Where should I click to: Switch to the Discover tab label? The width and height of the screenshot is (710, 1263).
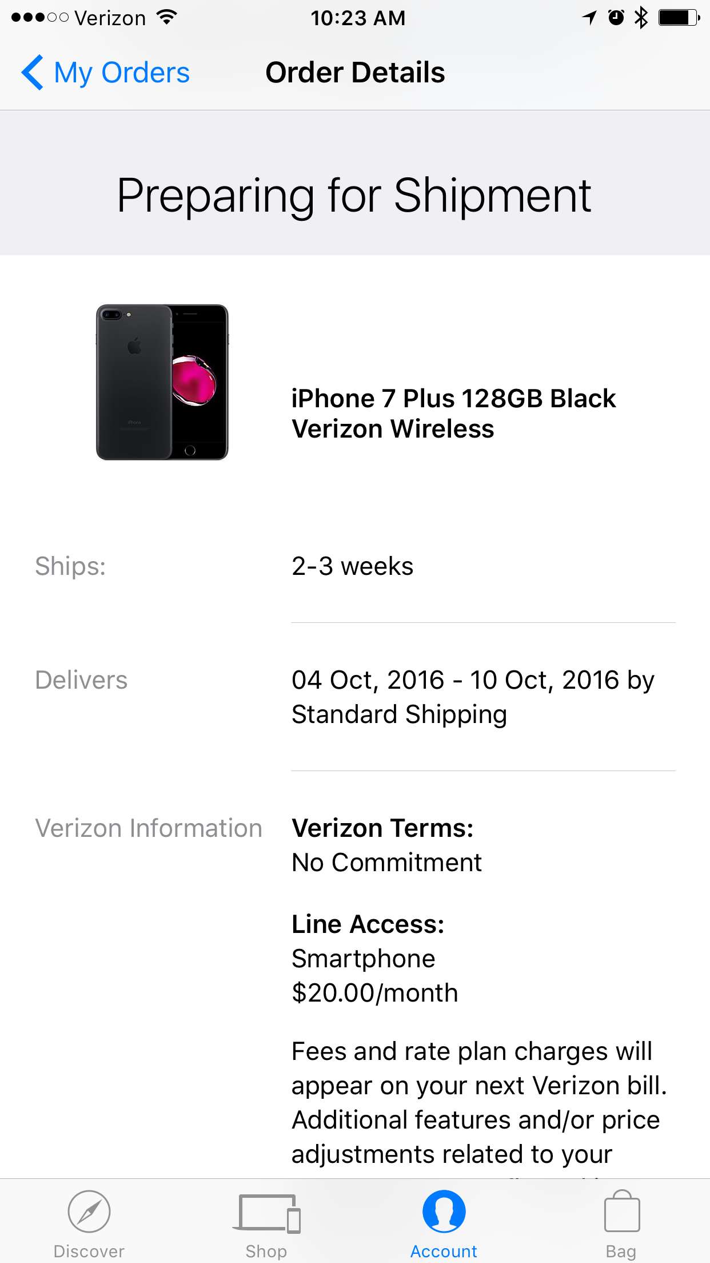(x=89, y=1252)
